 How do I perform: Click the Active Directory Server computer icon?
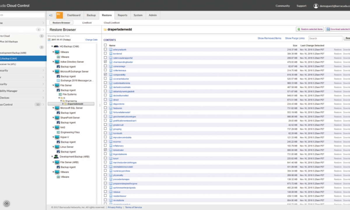click(x=57, y=62)
